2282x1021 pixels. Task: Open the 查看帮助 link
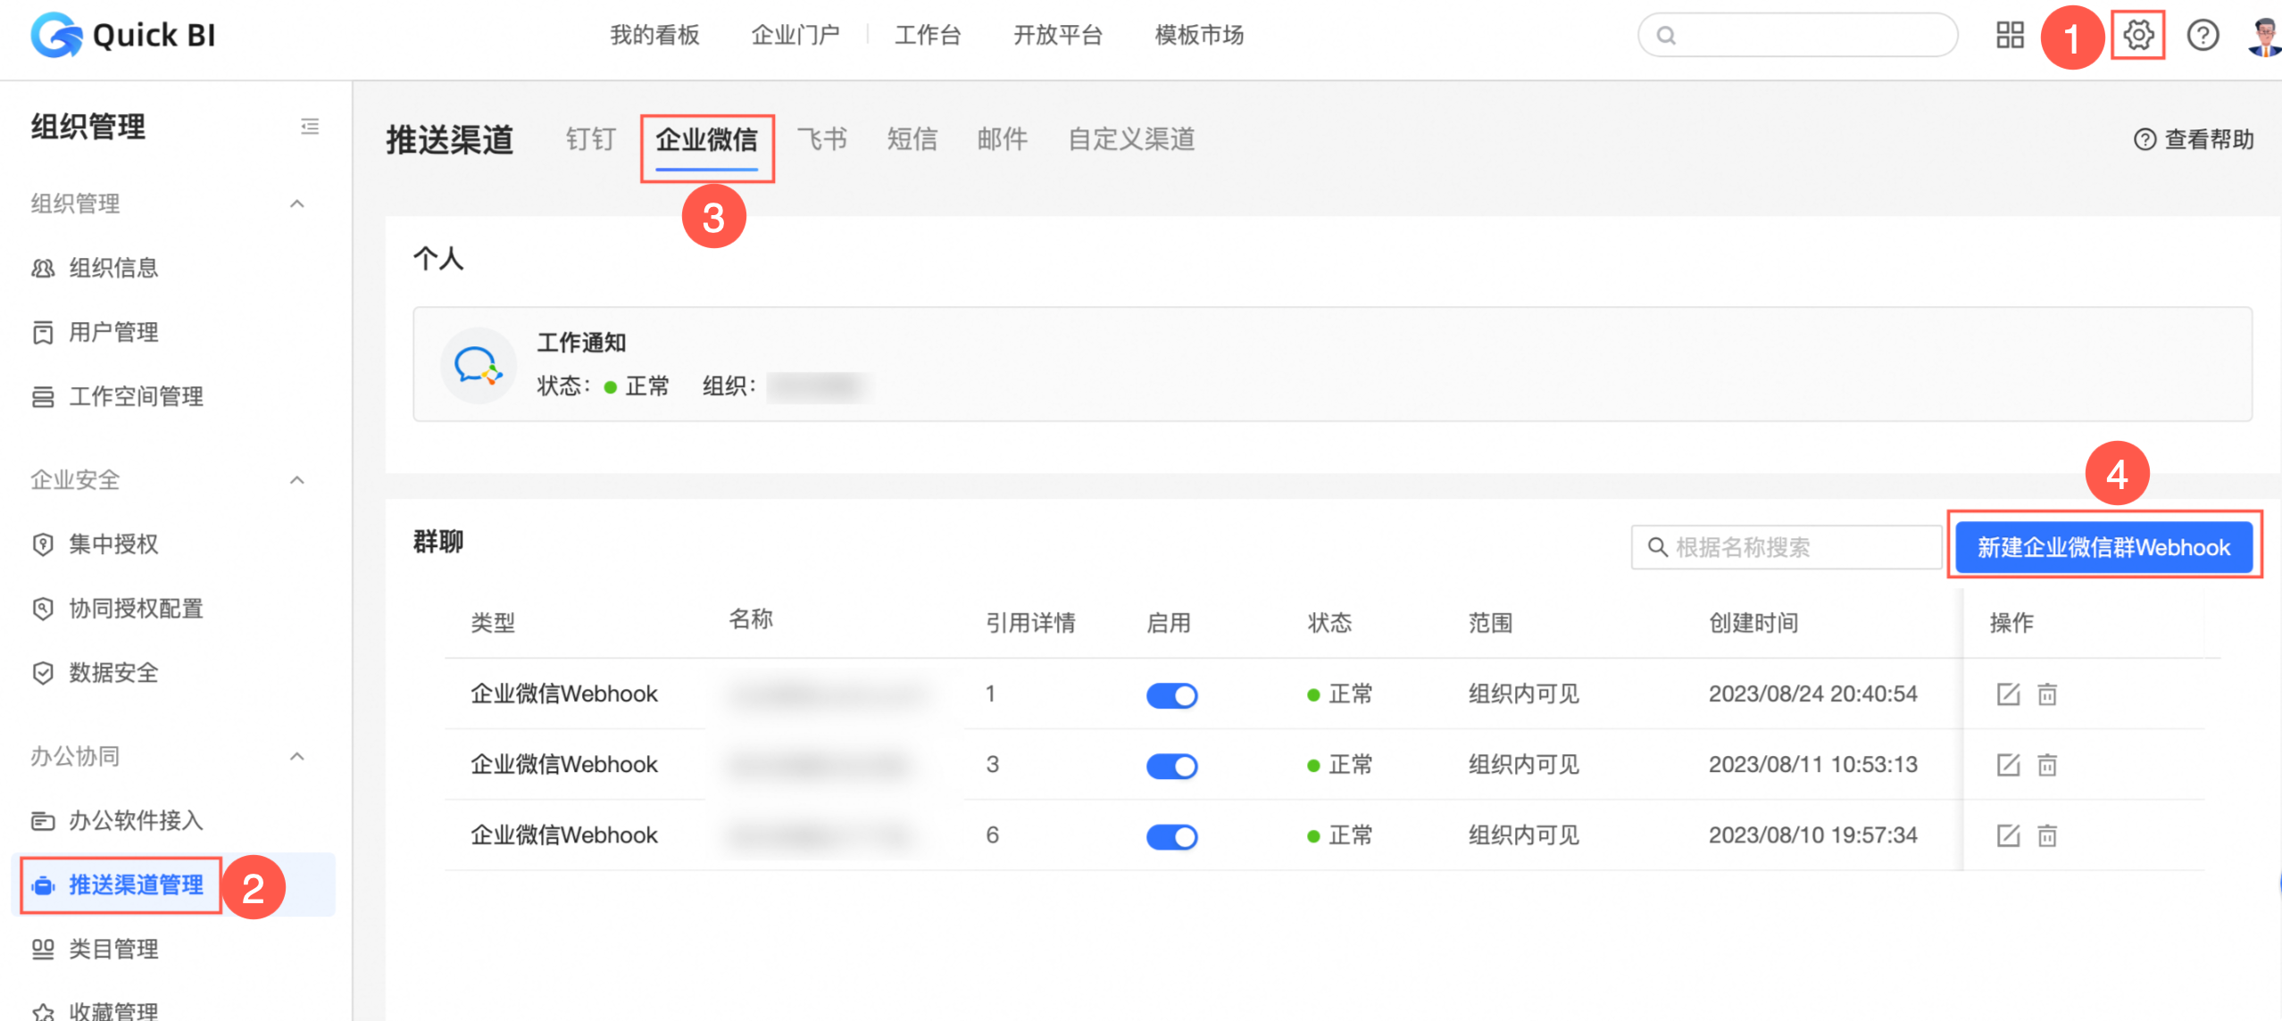pos(2194,139)
